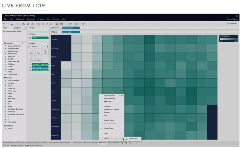Click the Color button on Marks card
Viewport: 242px width, 148px height.
pyautogui.click(x=32, y=52)
